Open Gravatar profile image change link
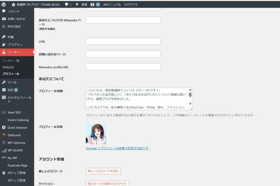The height and width of the screenshot is (186, 280). [117, 148]
